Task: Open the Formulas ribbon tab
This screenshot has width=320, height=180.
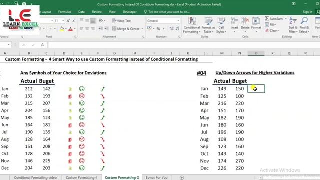Action: 64,12
